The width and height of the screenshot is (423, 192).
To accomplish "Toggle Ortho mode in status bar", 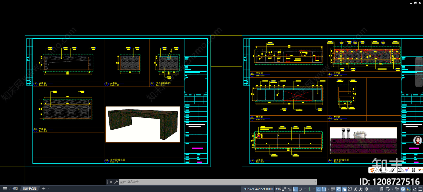I will tap(295, 189).
